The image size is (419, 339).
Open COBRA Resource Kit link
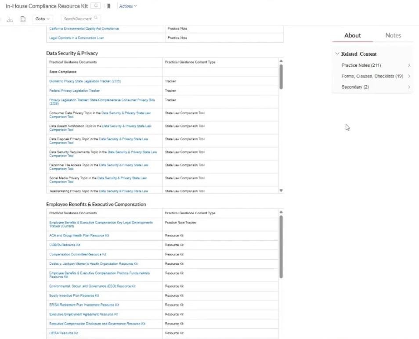coord(65,245)
